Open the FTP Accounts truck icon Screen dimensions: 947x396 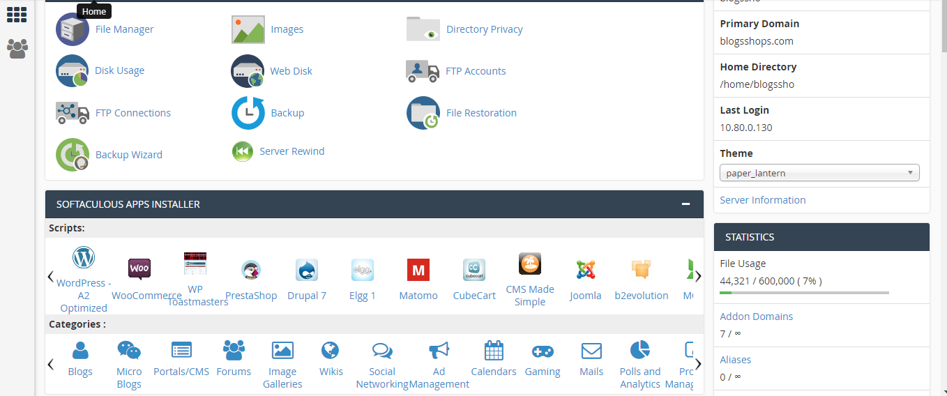pyautogui.click(x=423, y=71)
